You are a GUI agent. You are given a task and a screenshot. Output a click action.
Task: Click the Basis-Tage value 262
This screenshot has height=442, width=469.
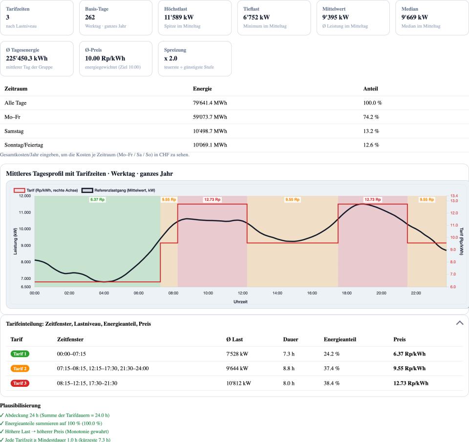pyautogui.click(x=90, y=18)
